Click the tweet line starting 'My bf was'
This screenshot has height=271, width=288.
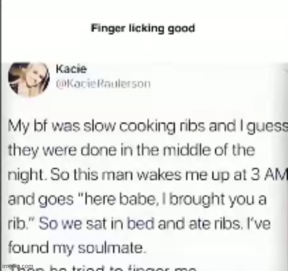(x=148, y=127)
